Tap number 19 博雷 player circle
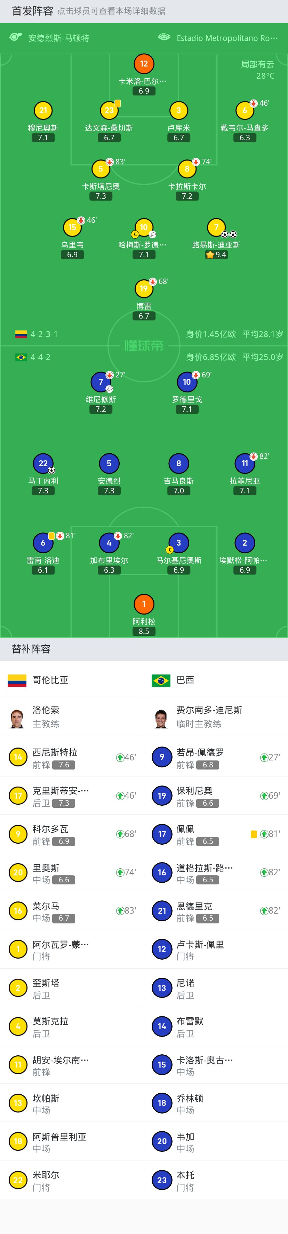The width and height of the screenshot is (288, 1234). [x=144, y=288]
